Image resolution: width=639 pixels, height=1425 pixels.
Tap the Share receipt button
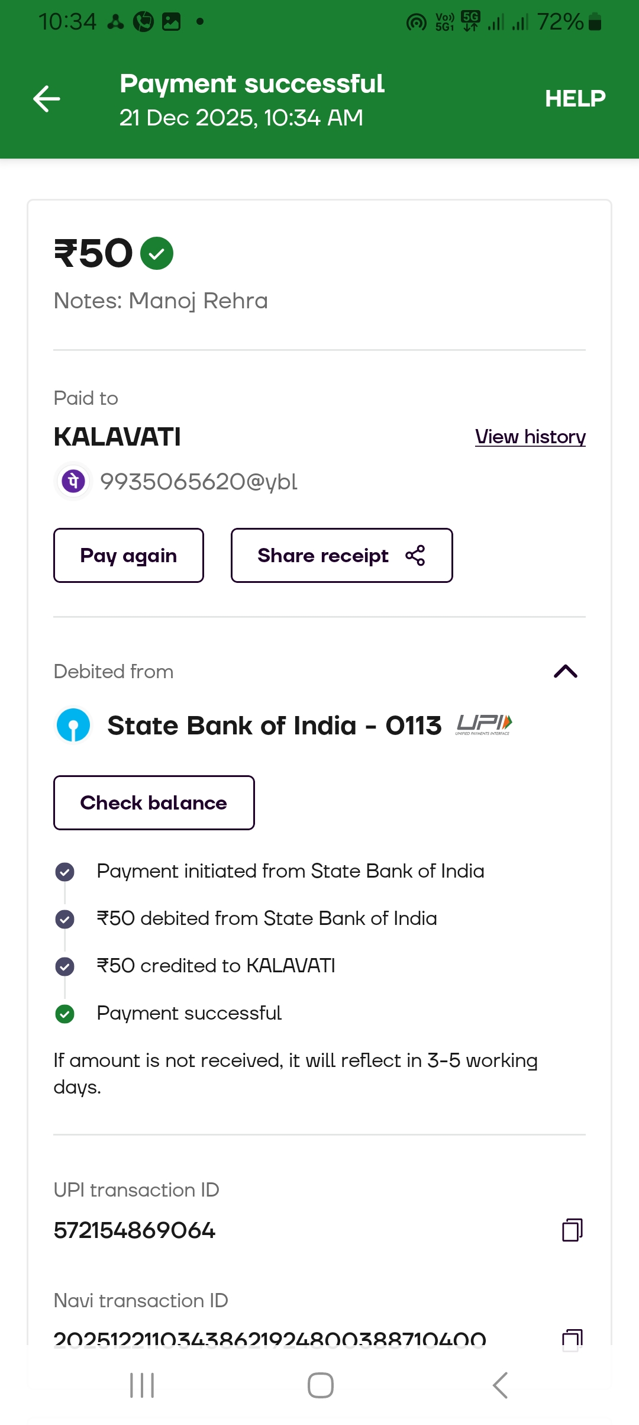pos(341,556)
